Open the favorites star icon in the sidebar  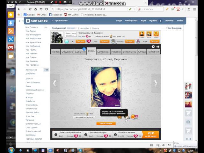pos(11,15)
